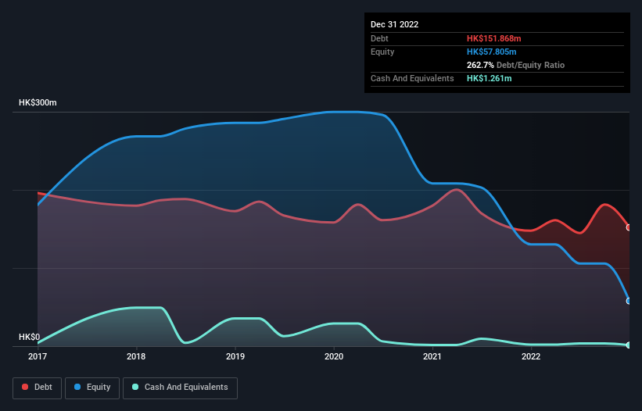
Task: Click the Debt label in tooltip
Action: [379, 38]
